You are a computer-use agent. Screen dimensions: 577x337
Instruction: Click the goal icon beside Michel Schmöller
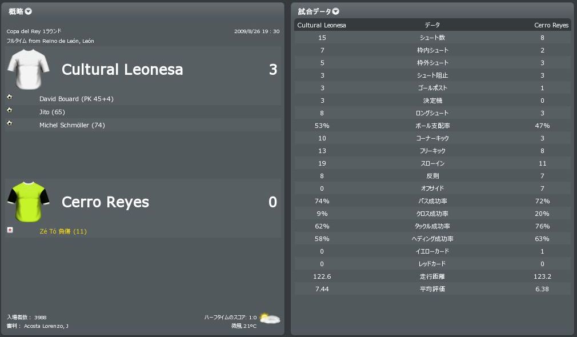(x=9, y=123)
